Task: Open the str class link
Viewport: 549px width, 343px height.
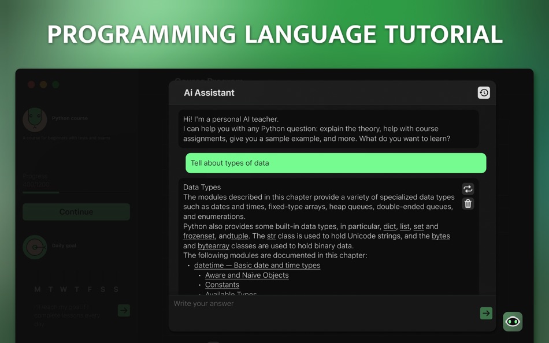Action: click(271, 236)
